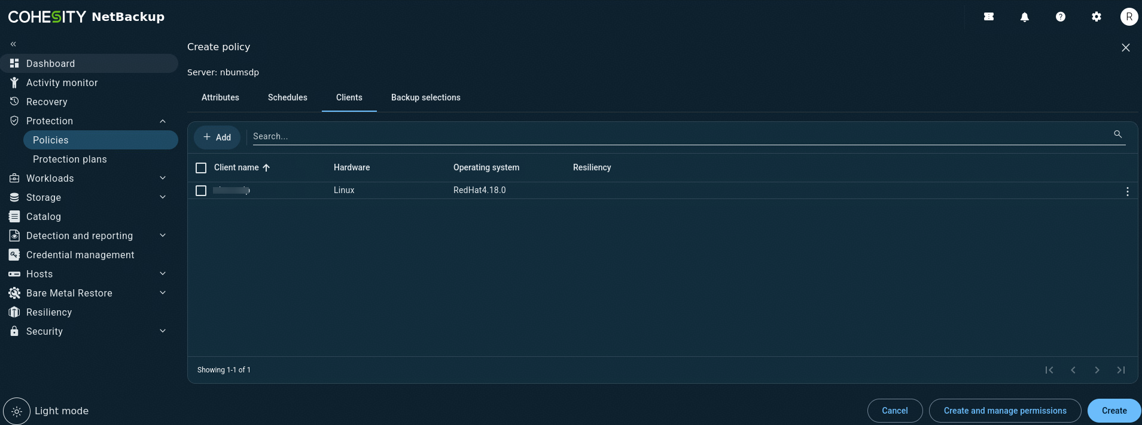Image resolution: width=1142 pixels, height=425 pixels.
Task: Open Policies in sidebar
Action: coord(101,140)
